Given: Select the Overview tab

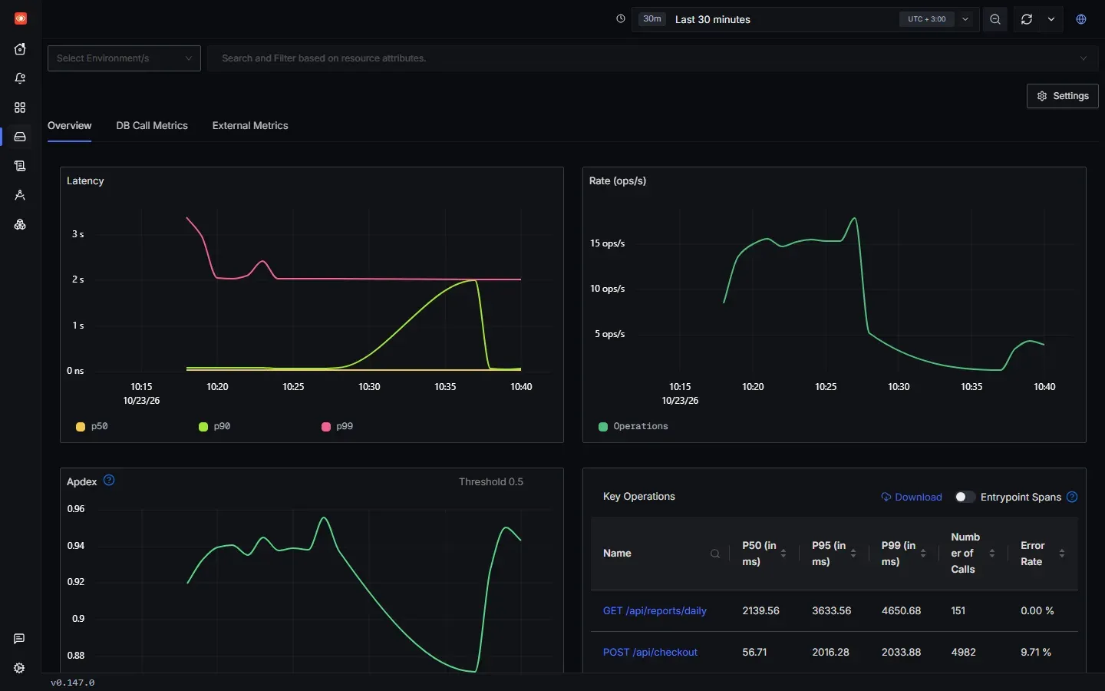Looking at the screenshot, I should 69,126.
